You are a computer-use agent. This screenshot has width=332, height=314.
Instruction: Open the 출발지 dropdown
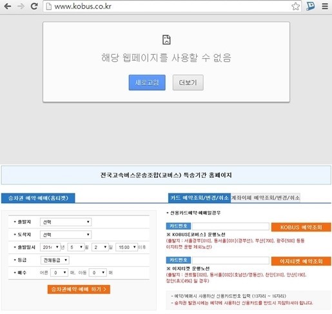pyautogui.click(x=66, y=222)
